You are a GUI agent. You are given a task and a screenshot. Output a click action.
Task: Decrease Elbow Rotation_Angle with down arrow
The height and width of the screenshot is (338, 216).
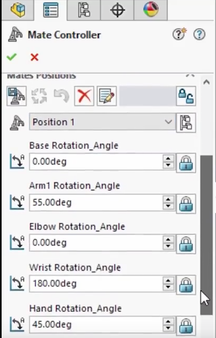pyautogui.click(x=168, y=247)
